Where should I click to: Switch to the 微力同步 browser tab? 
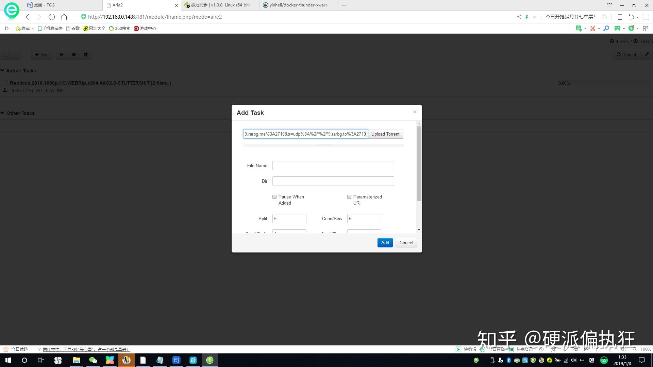tap(220, 5)
